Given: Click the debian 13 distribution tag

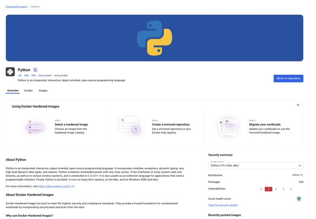Looking at the screenshot, I should (297, 175).
